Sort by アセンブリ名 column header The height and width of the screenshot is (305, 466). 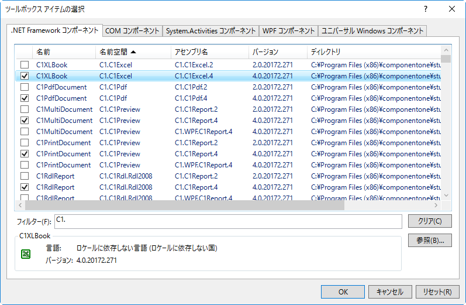210,52
